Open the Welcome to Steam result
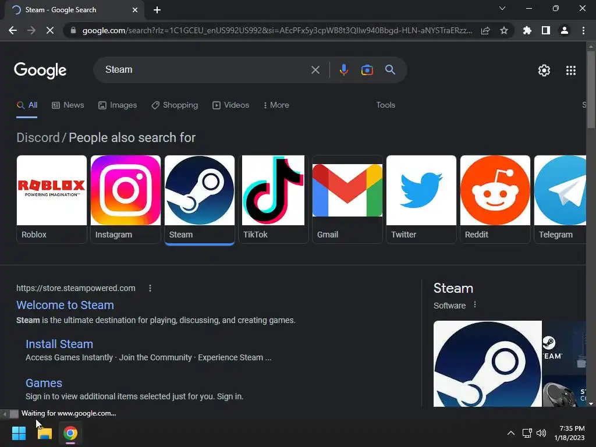The height and width of the screenshot is (447, 596). (x=65, y=305)
